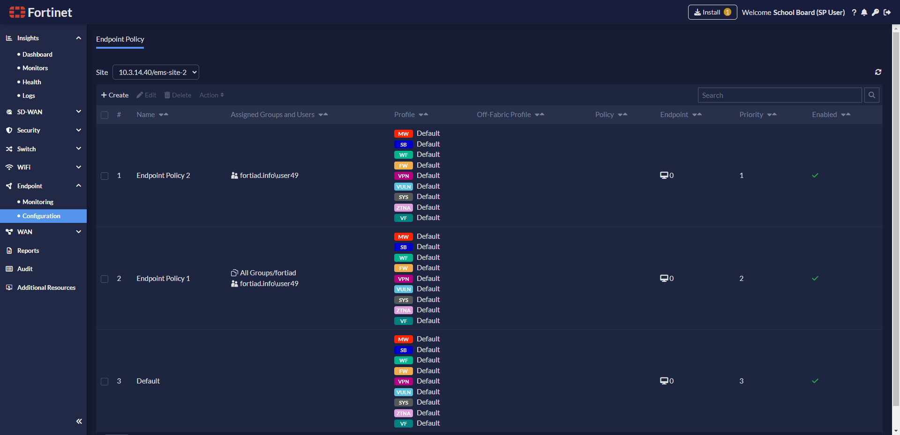Viewport: 900px width, 435px height.
Task: Select the checkbox for Endpoint Policy 2
Action: pyautogui.click(x=105, y=176)
